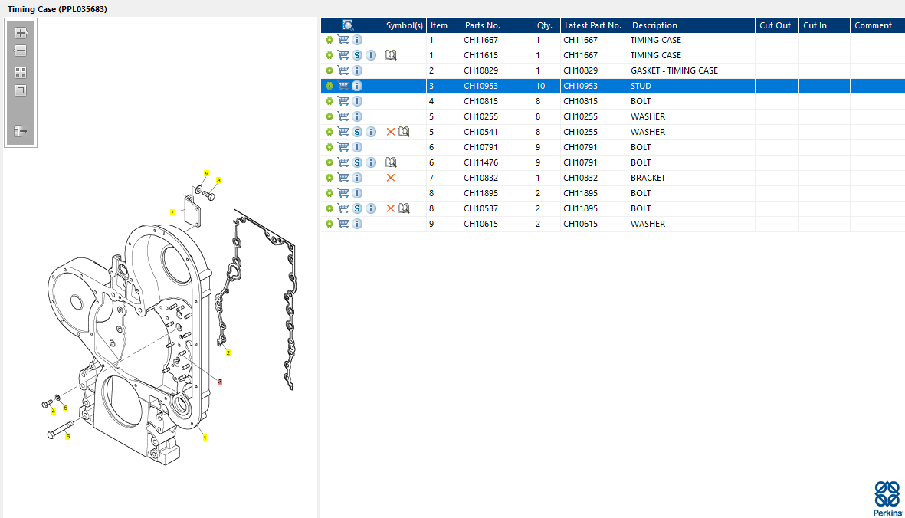The height and width of the screenshot is (518, 905).
Task: Click the search icon in the table header
Action: coord(347,25)
